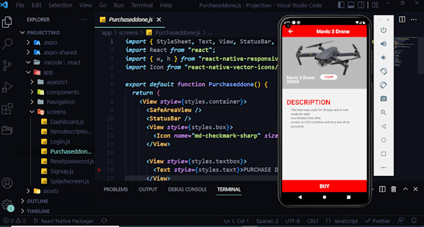Open the File menu
Image resolution: width=424 pixels, height=227 pixels.
click(20, 5)
